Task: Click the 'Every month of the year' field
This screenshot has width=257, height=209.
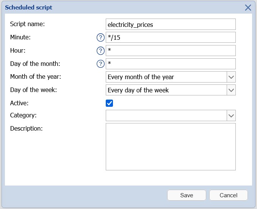Action: click(166, 77)
